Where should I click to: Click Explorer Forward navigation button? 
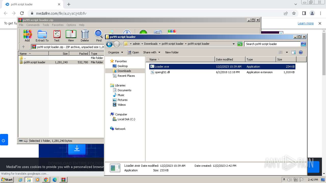pyautogui.click(x=116, y=44)
